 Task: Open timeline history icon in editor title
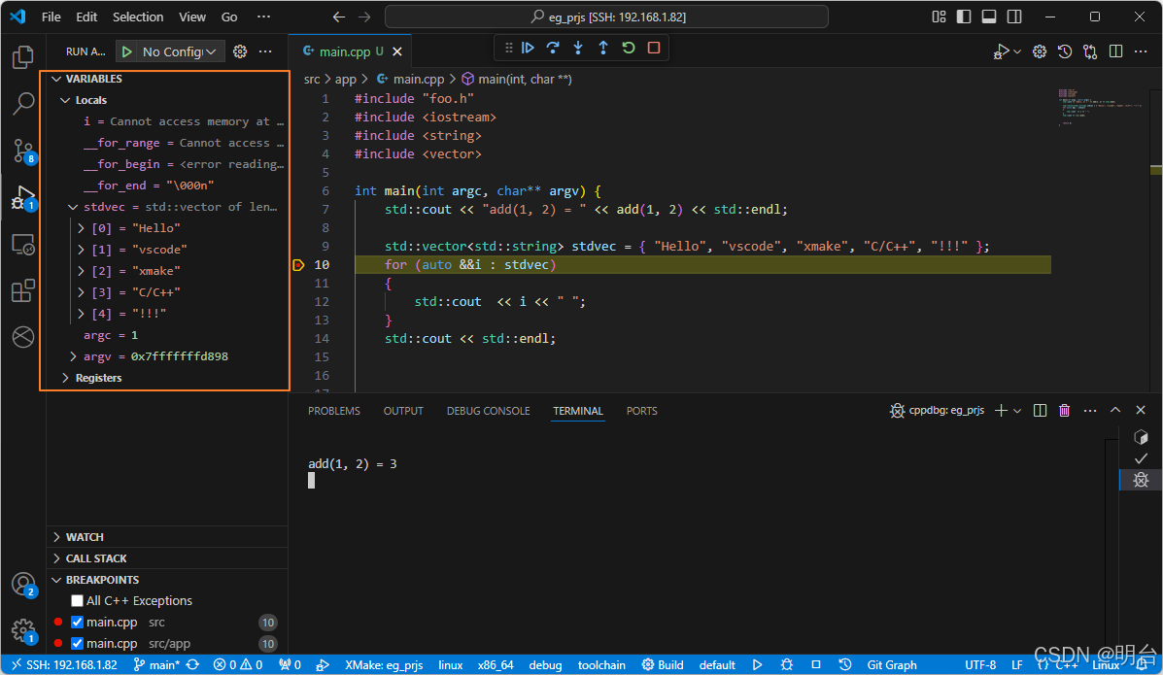click(1065, 51)
